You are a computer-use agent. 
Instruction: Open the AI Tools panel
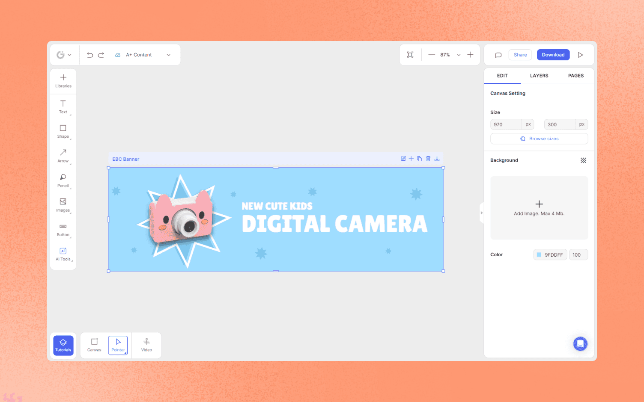pyautogui.click(x=63, y=254)
